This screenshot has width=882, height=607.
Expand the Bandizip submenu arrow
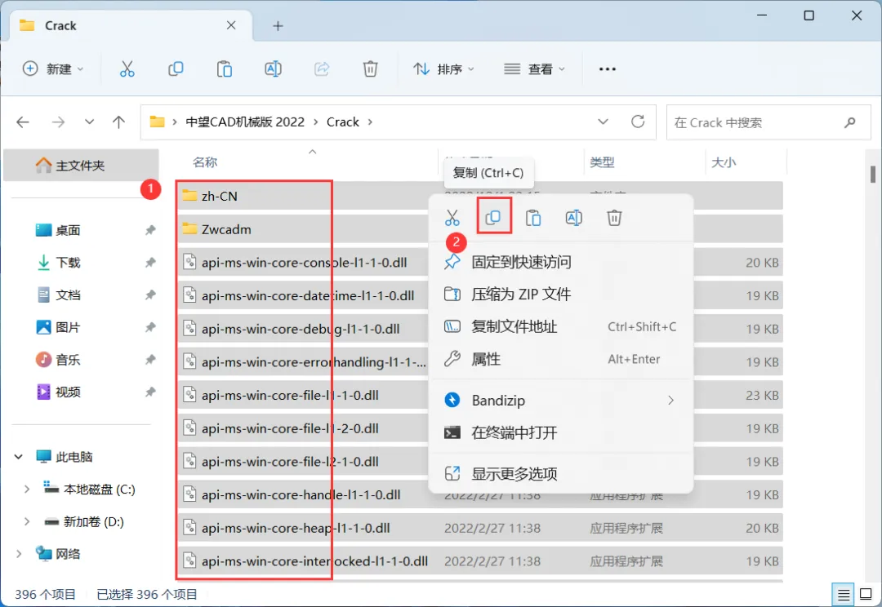point(670,400)
